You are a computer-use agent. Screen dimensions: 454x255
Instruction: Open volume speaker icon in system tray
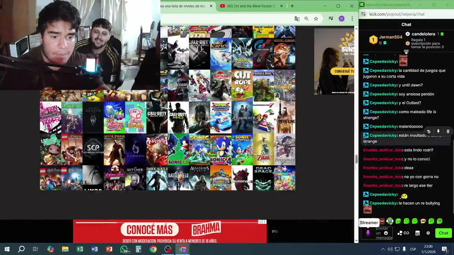(390, 249)
